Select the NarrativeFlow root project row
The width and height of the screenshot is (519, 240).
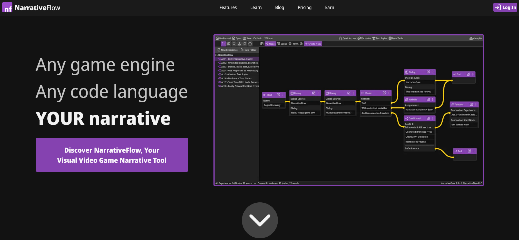click(x=237, y=55)
